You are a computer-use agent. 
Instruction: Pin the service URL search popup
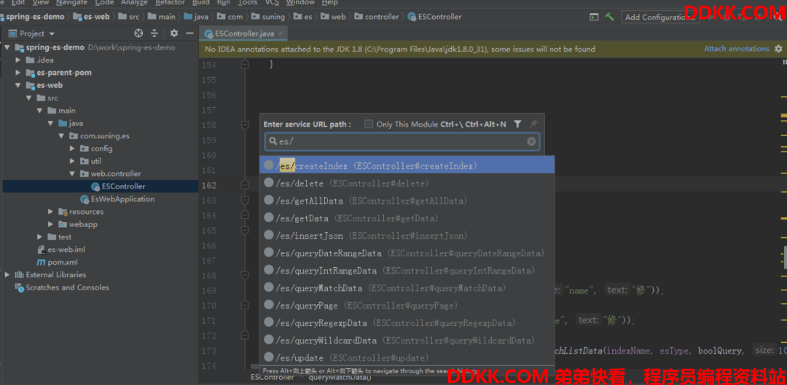tap(533, 124)
